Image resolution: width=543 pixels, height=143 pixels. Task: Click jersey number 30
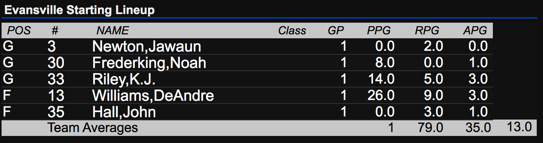point(56,63)
